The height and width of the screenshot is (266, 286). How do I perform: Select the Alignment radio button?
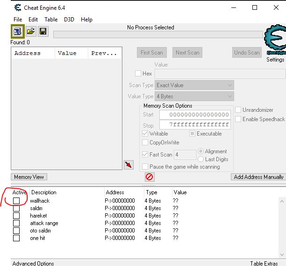(200, 151)
